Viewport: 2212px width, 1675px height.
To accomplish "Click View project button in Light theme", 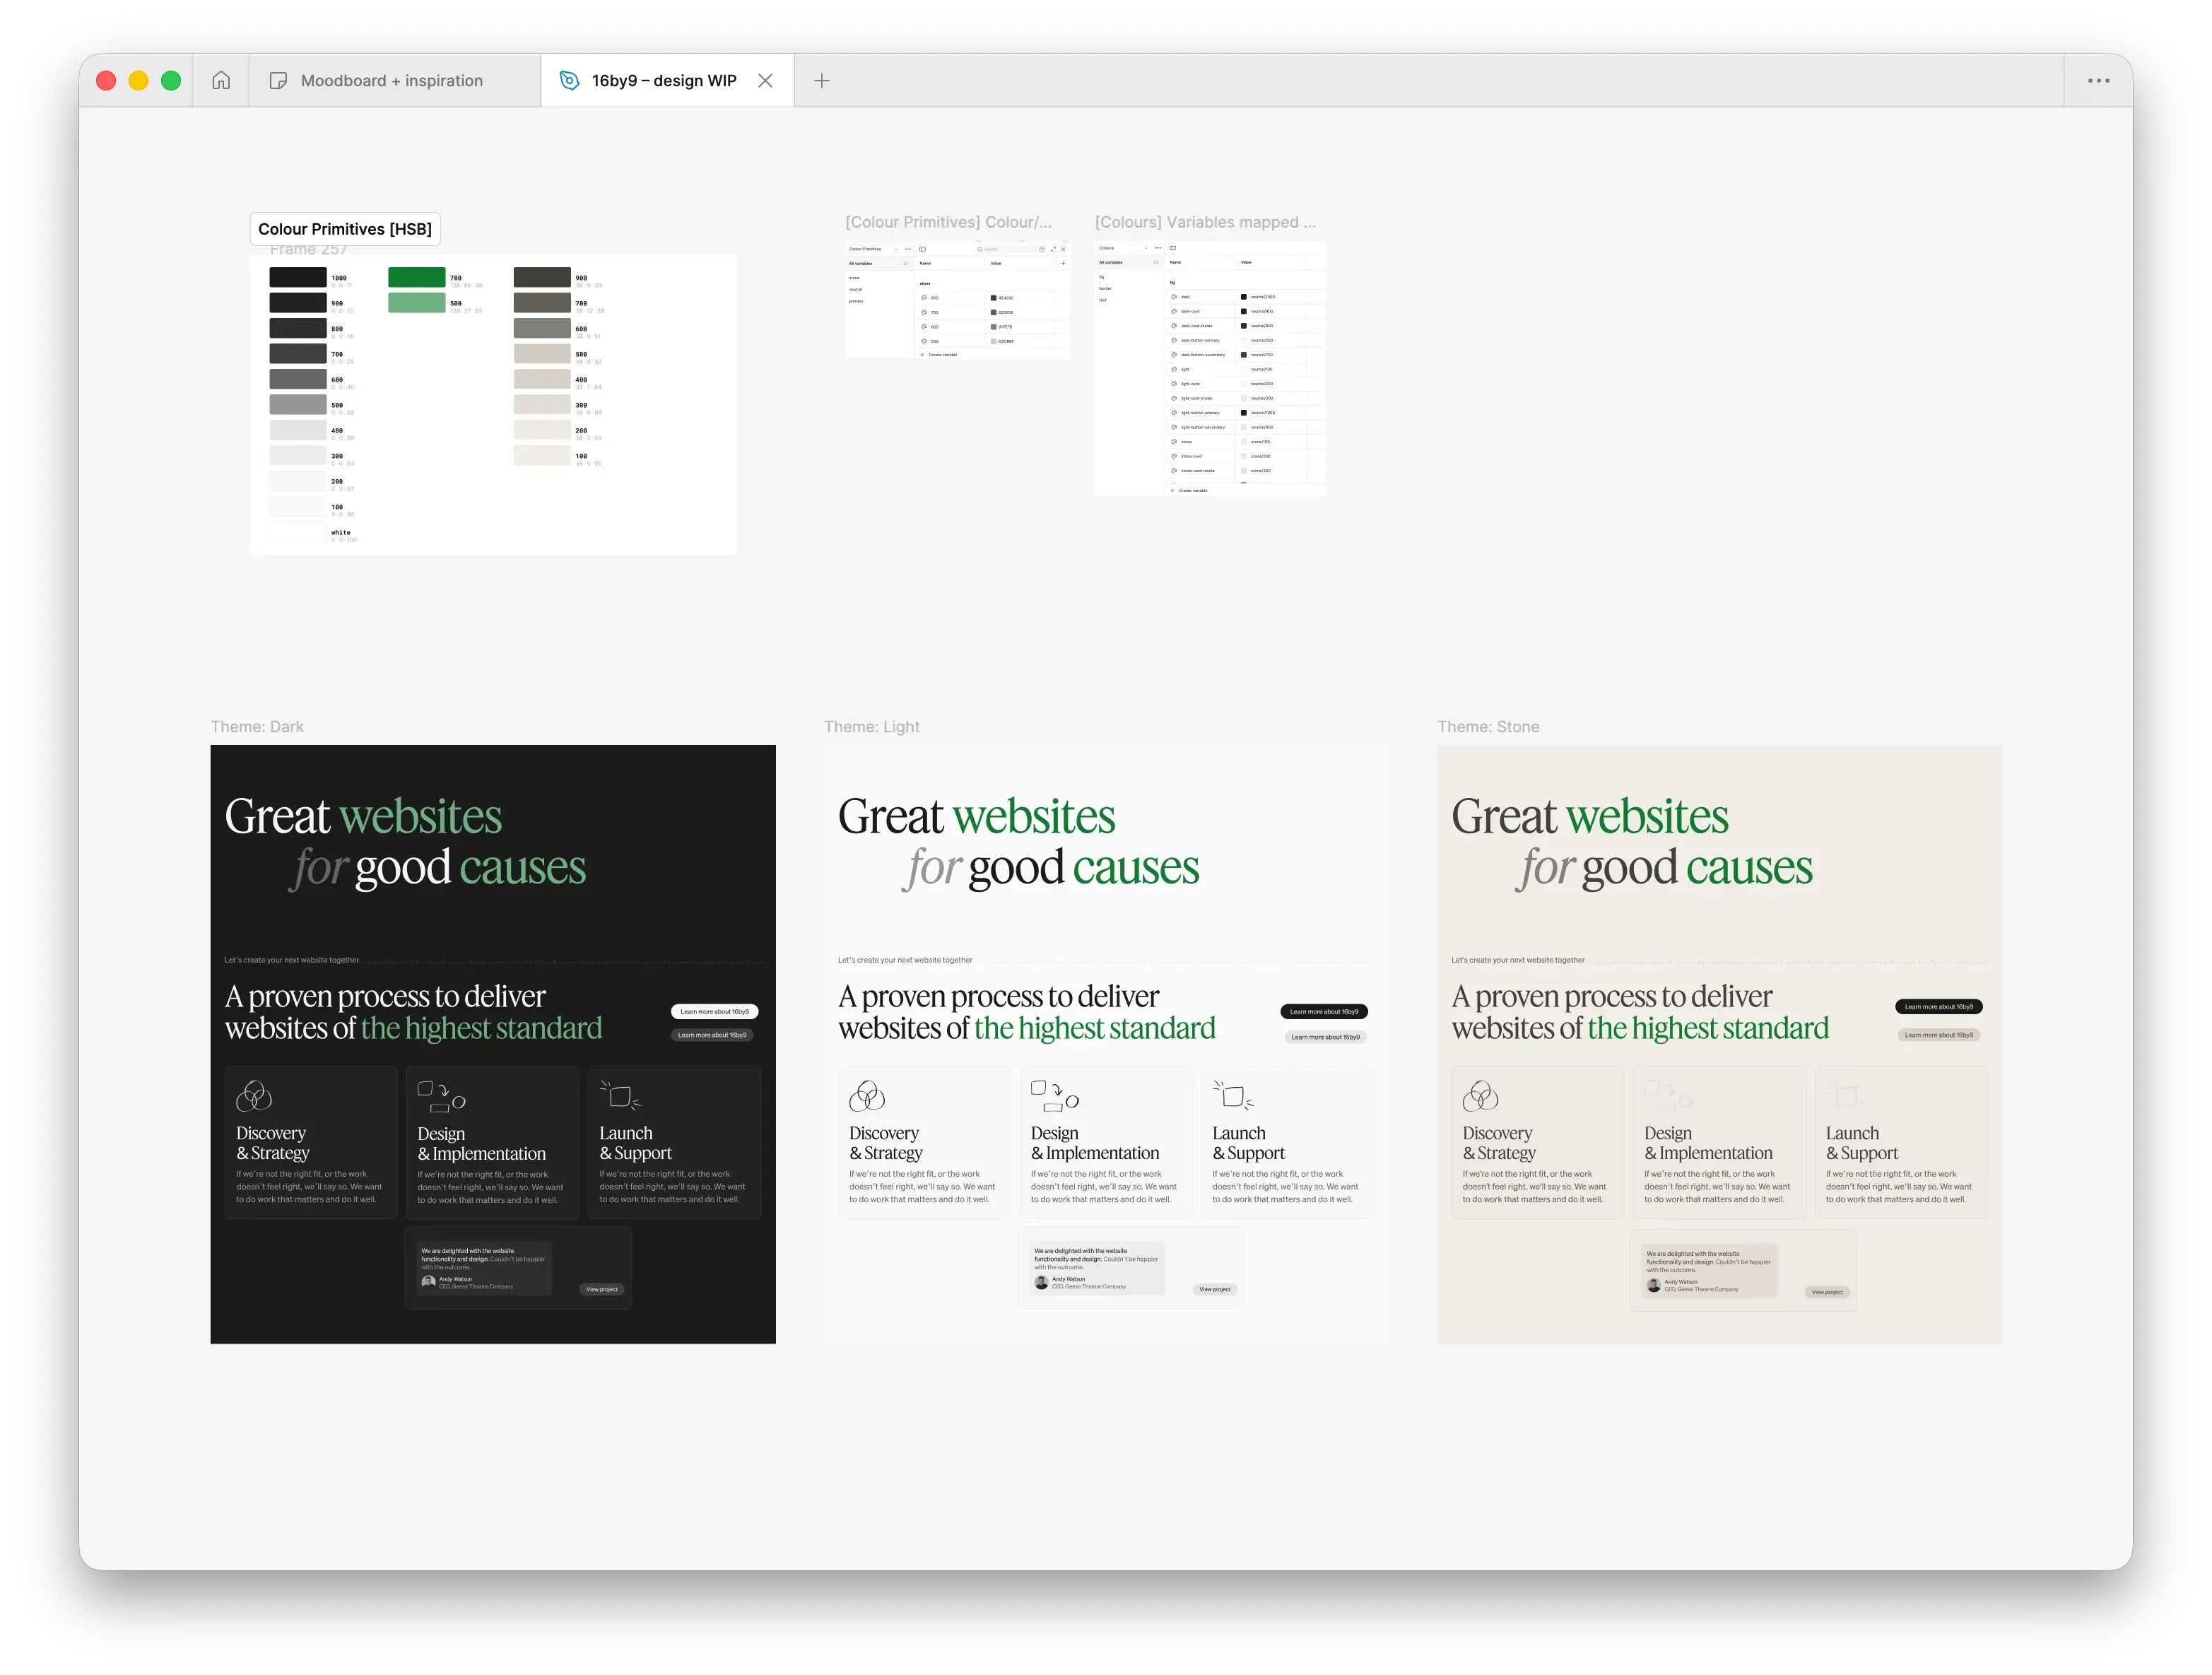I will coord(1214,1289).
